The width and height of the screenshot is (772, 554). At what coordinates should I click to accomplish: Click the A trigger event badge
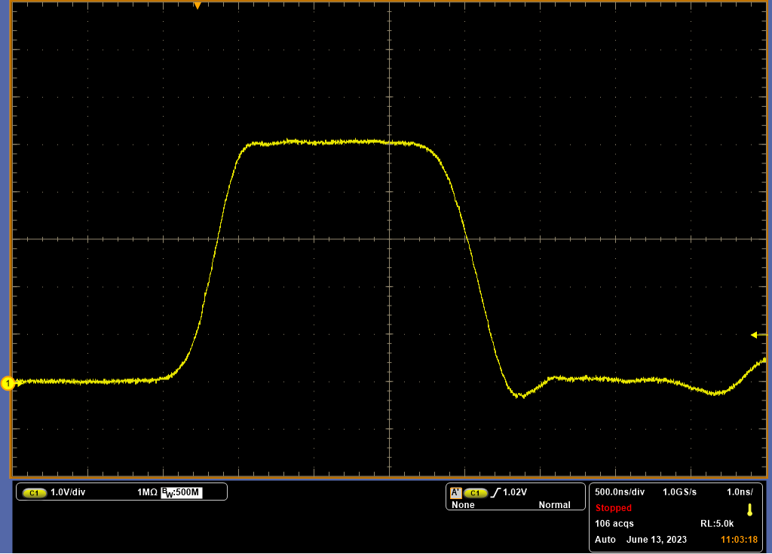455,492
